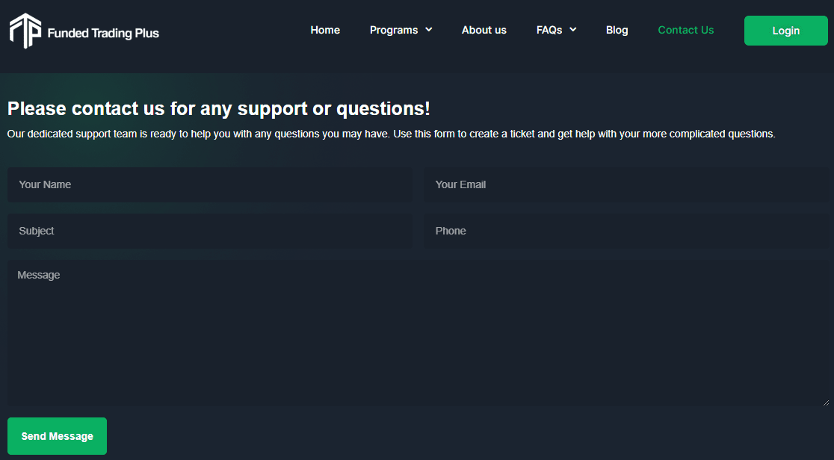Click the 'Please contact us' heading
The width and height of the screenshot is (834, 460).
219,108
